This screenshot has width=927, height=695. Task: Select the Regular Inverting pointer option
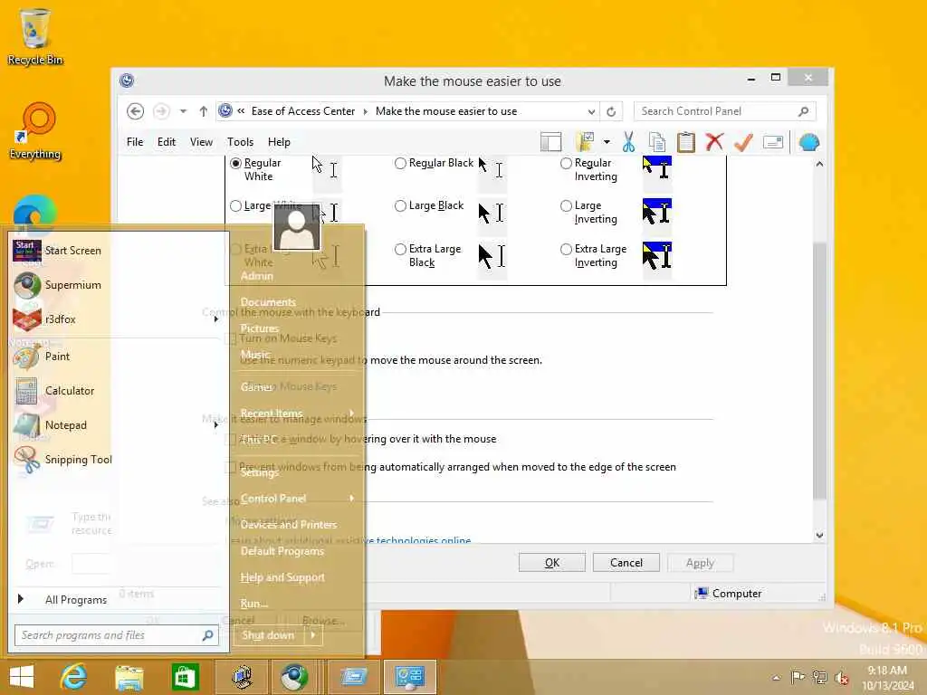click(x=566, y=163)
